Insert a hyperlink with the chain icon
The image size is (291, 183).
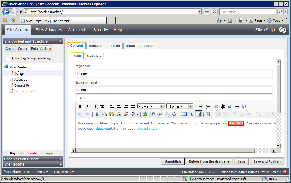coord(160,114)
